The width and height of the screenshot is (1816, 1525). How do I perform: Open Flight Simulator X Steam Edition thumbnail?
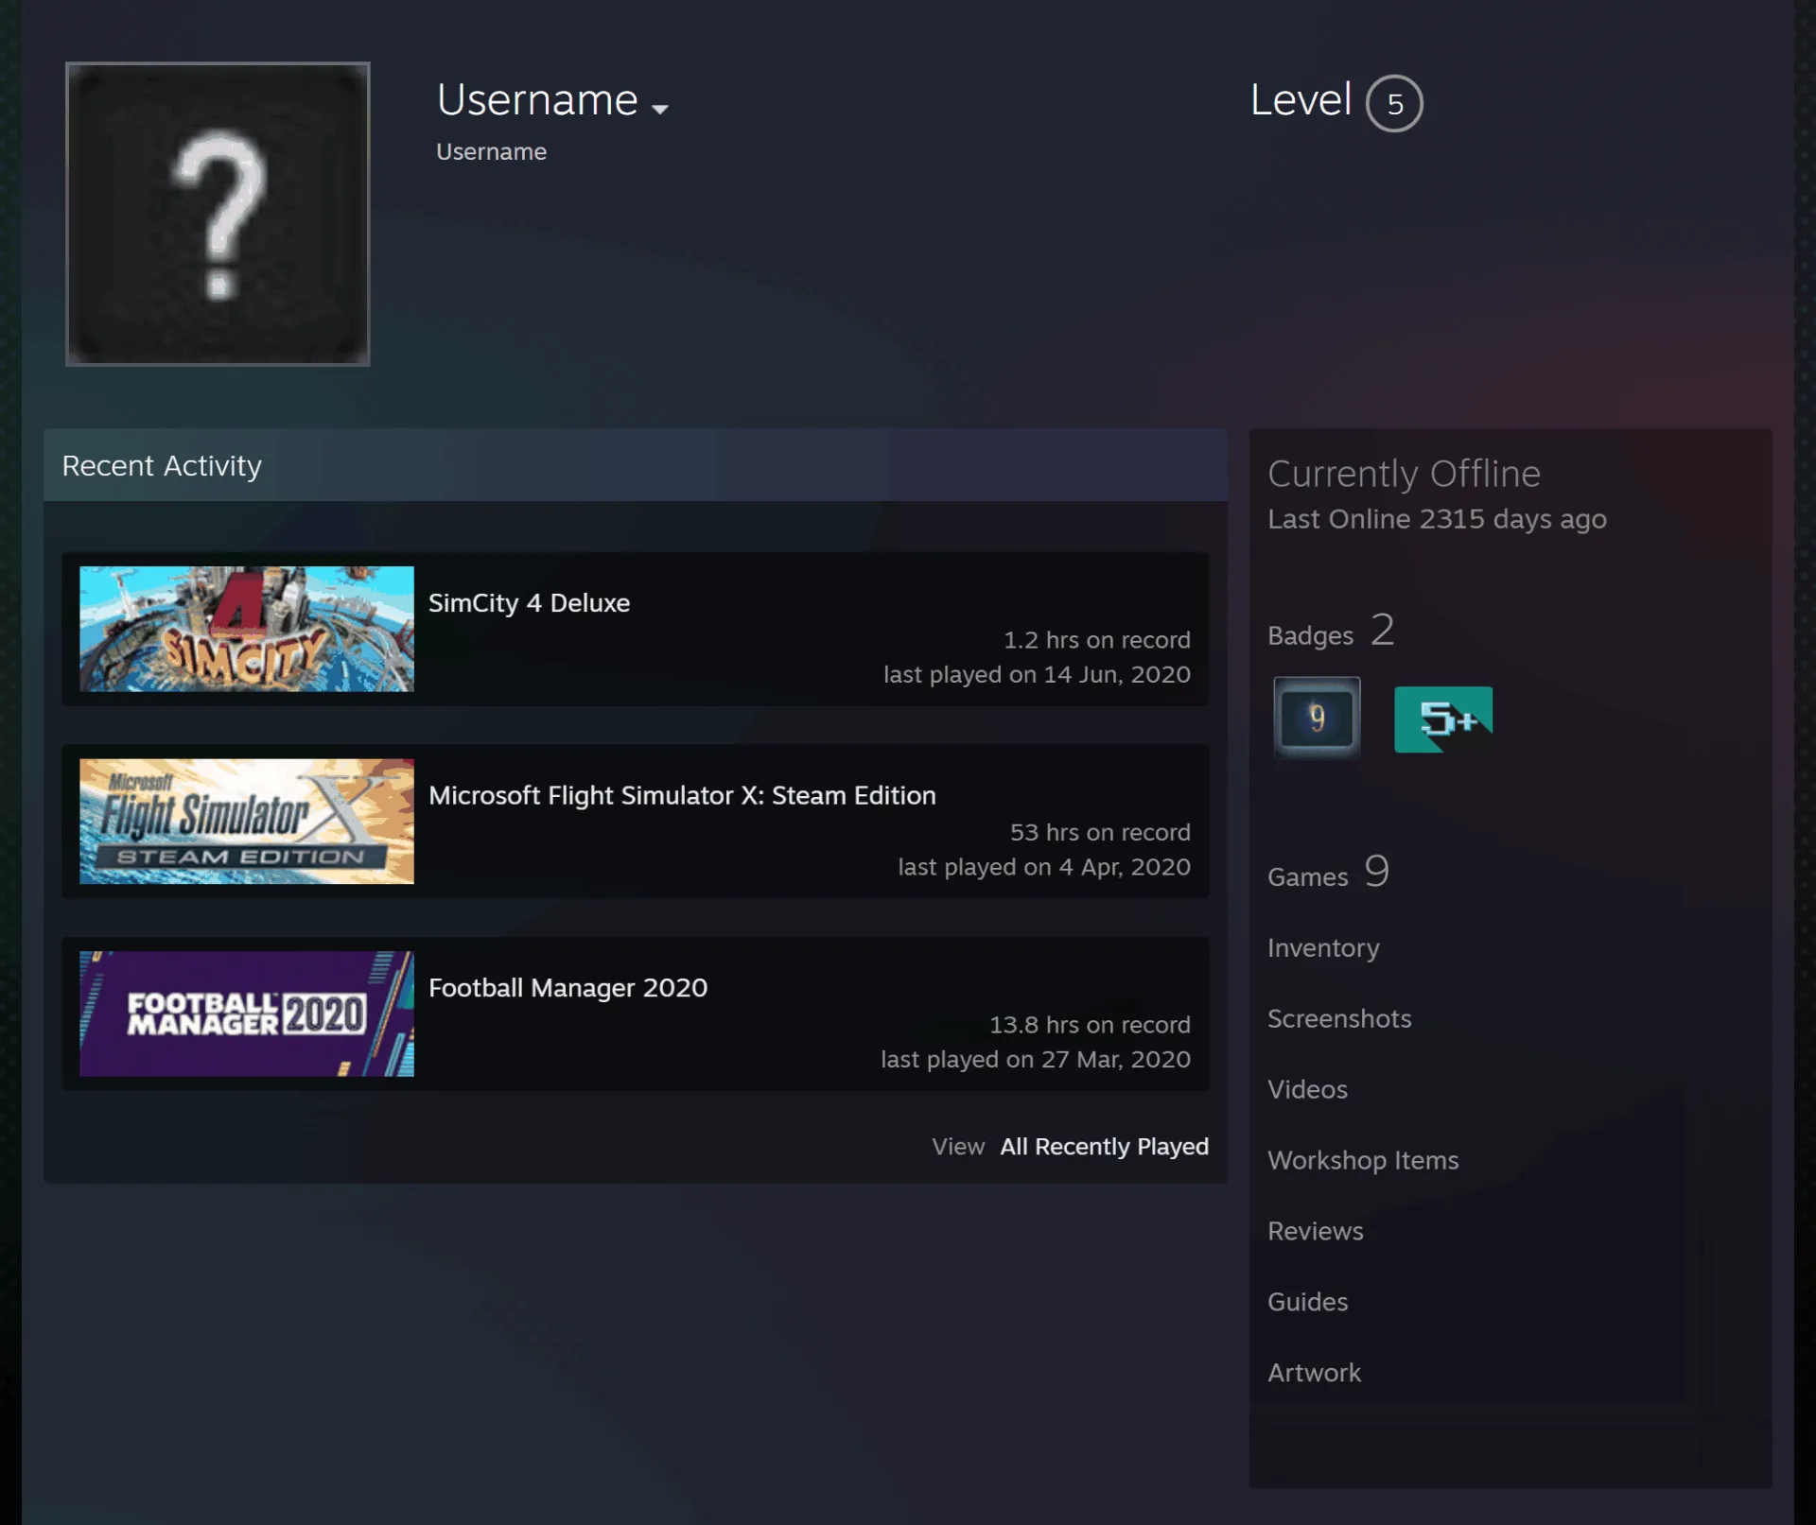point(247,822)
